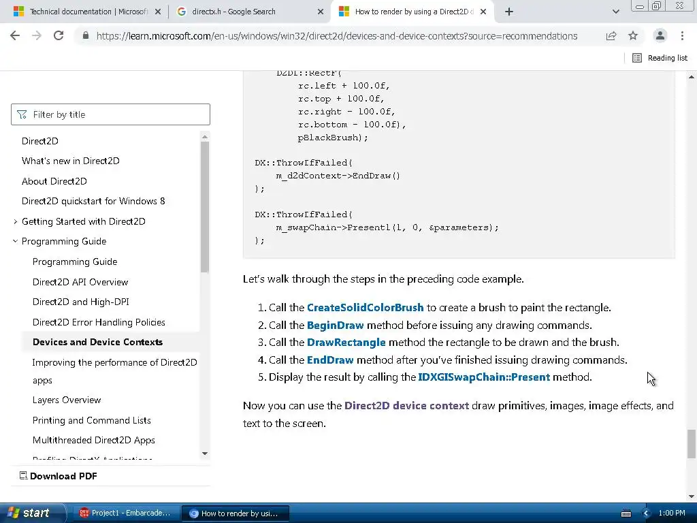
Task: Click Download PDF button
Action: (59, 476)
